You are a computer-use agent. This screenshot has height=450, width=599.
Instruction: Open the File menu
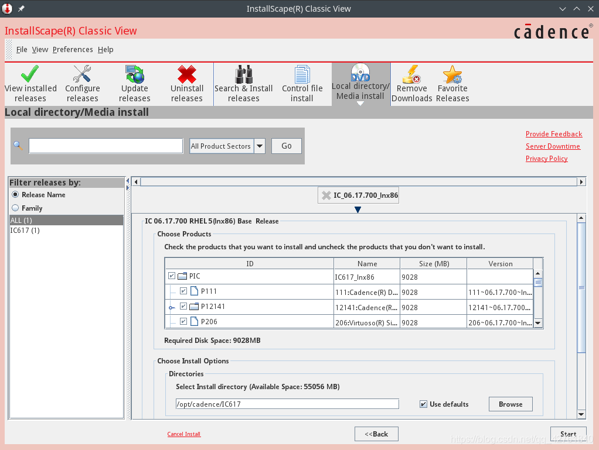pos(22,50)
